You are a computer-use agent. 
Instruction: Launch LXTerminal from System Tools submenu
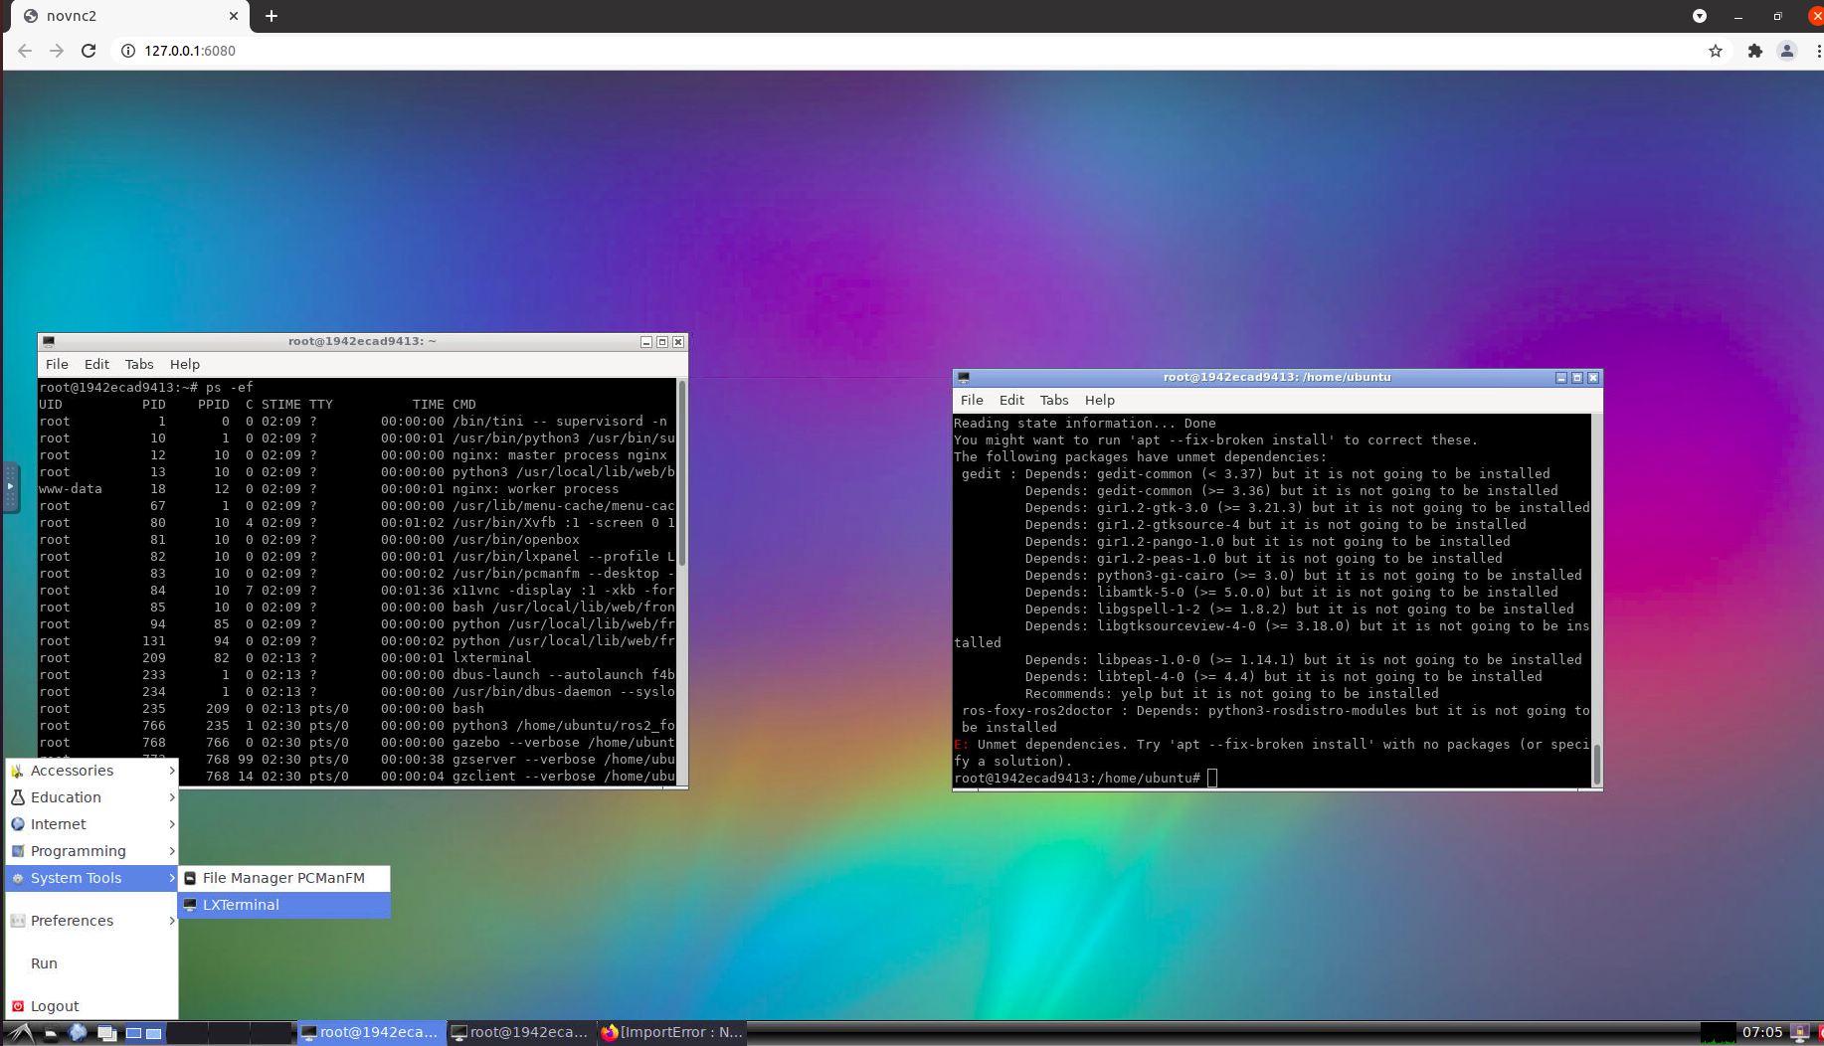284,905
